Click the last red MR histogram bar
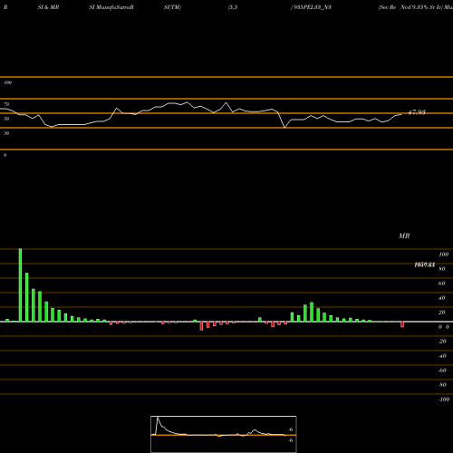 tap(402, 324)
